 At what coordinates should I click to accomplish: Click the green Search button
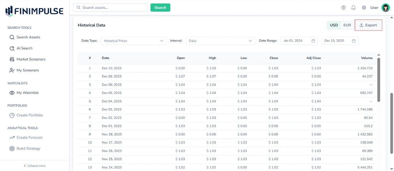(160, 7)
